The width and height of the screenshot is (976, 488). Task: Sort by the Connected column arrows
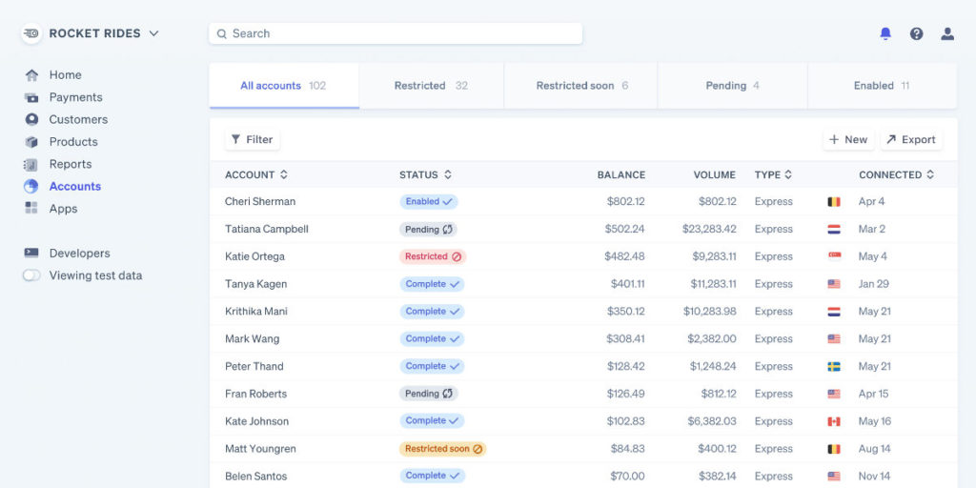[930, 175]
